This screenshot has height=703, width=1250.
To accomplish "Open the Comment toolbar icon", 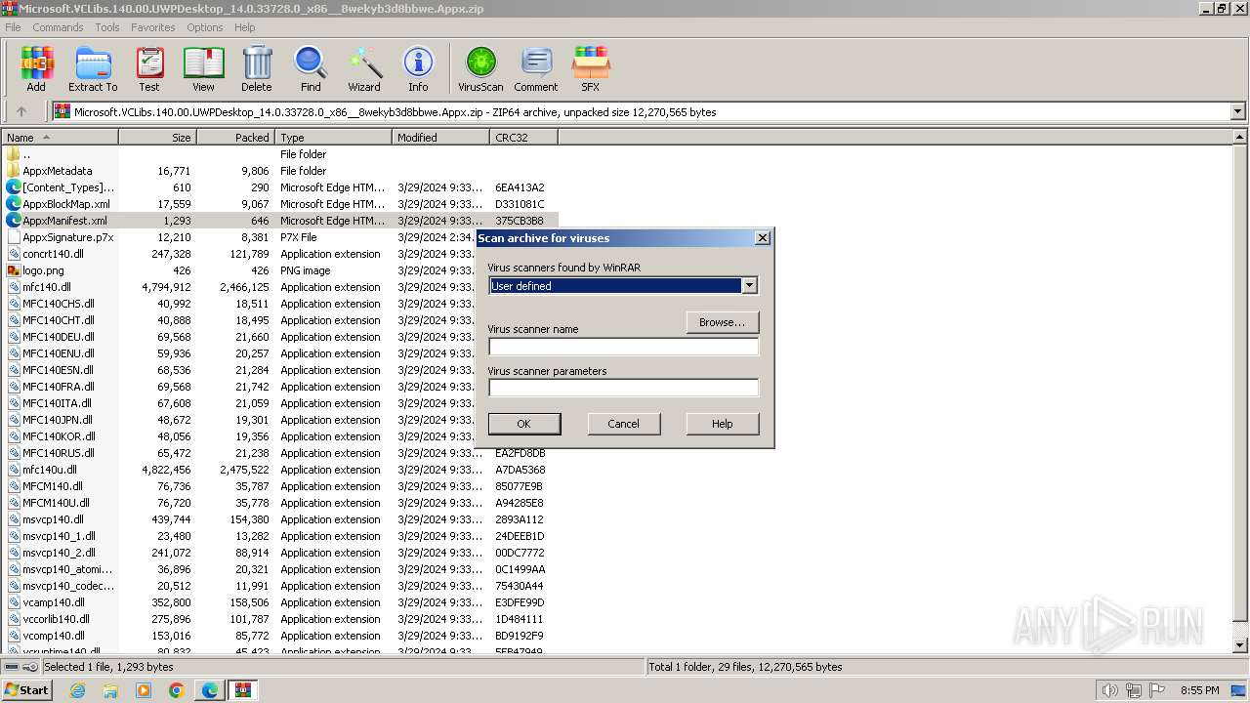I will coord(536,68).
